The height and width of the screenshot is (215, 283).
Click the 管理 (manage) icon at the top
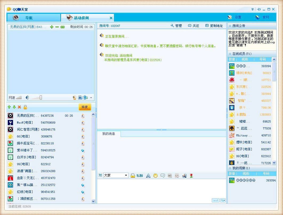click(176, 26)
